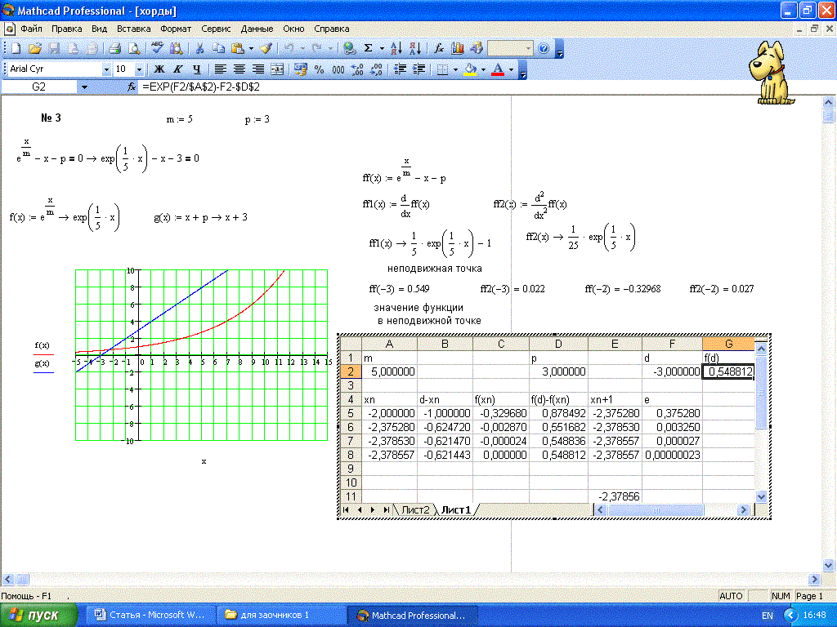The height and width of the screenshot is (627, 837).
Task: Click the AutoSum sigma icon
Action: pyautogui.click(x=369, y=48)
